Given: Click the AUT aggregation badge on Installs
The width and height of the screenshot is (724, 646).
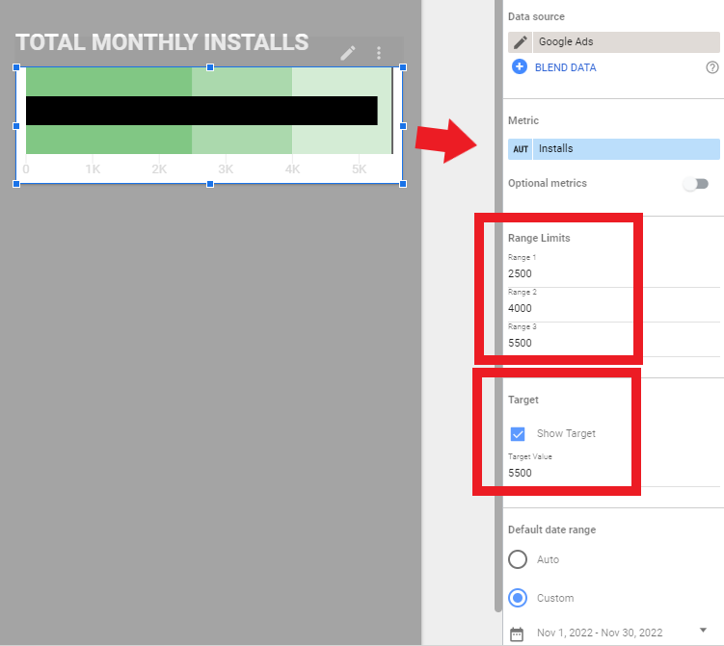Looking at the screenshot, I should (521, 149).
